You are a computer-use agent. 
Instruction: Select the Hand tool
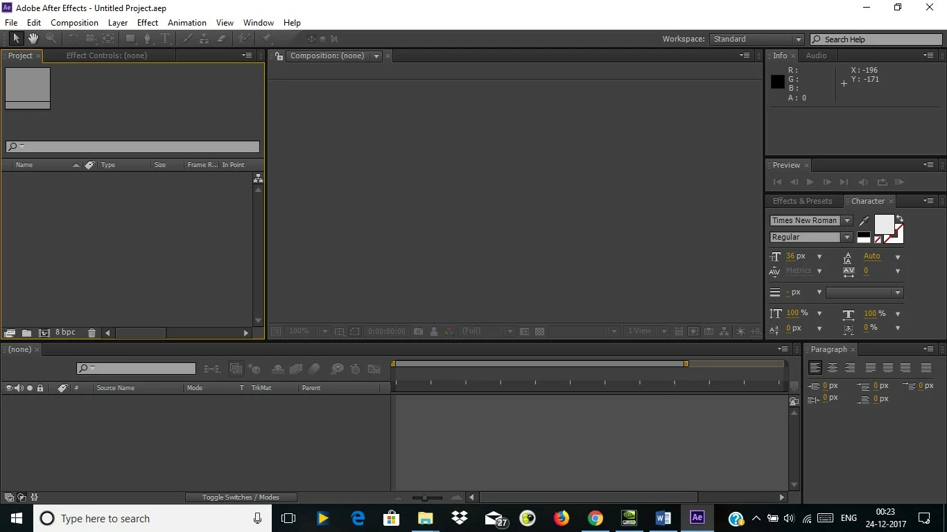pyautogui.click(x=33, y=39)
